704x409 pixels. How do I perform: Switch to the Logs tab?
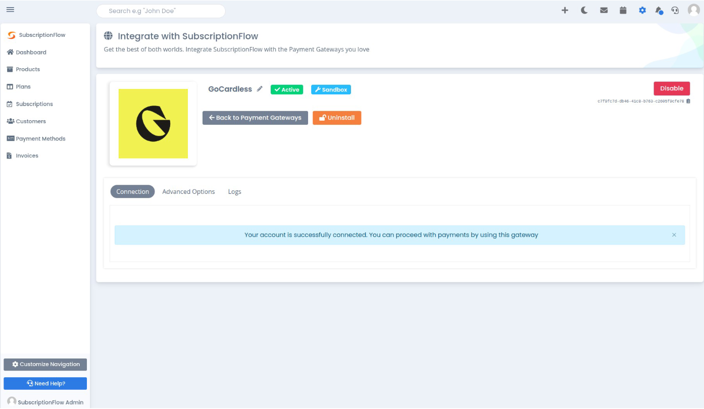(234, 191)
